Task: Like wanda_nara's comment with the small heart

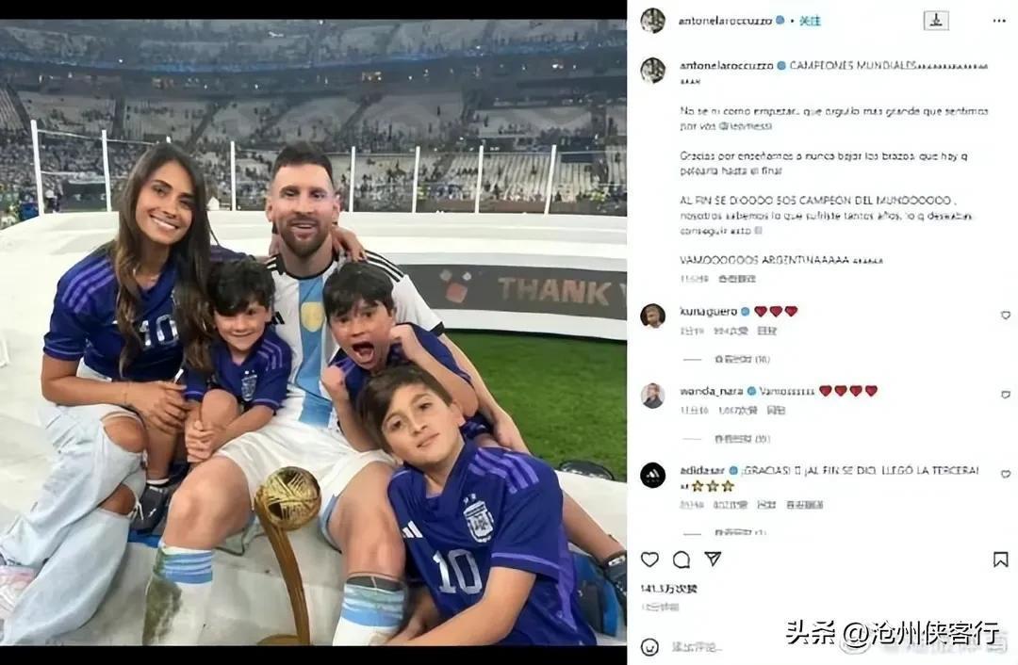Action: coord(1006,395)
